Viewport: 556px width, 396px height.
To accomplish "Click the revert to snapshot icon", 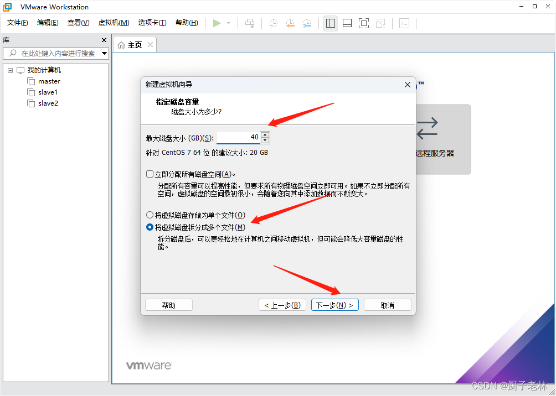I will point(290,23).
